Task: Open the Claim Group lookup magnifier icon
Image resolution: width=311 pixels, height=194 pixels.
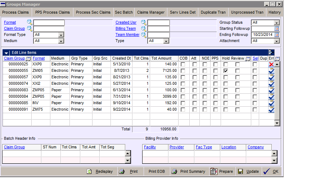Action: 30,28
